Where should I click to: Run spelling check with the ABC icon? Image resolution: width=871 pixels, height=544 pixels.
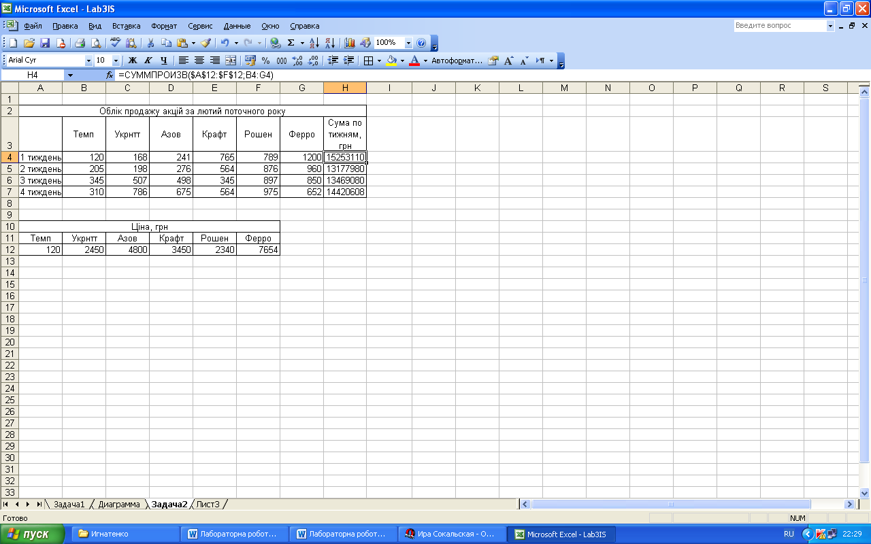click(115, 43)
